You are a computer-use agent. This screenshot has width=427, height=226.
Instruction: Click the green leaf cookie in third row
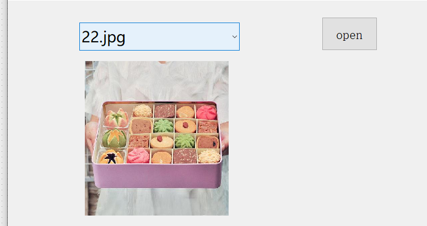coord(185,140)
